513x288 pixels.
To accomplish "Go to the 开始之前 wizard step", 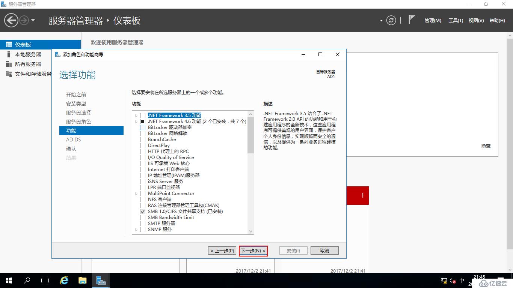I will (76, 94).
